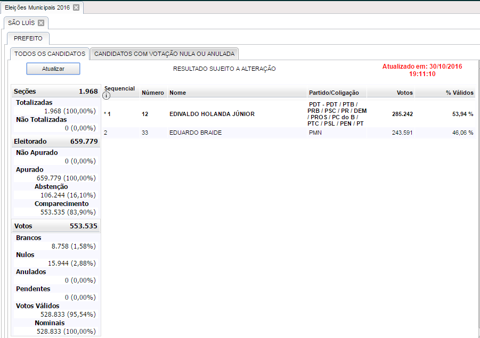Open Candidatos com votação nula ou anulada tab

[x=164, y=54]
